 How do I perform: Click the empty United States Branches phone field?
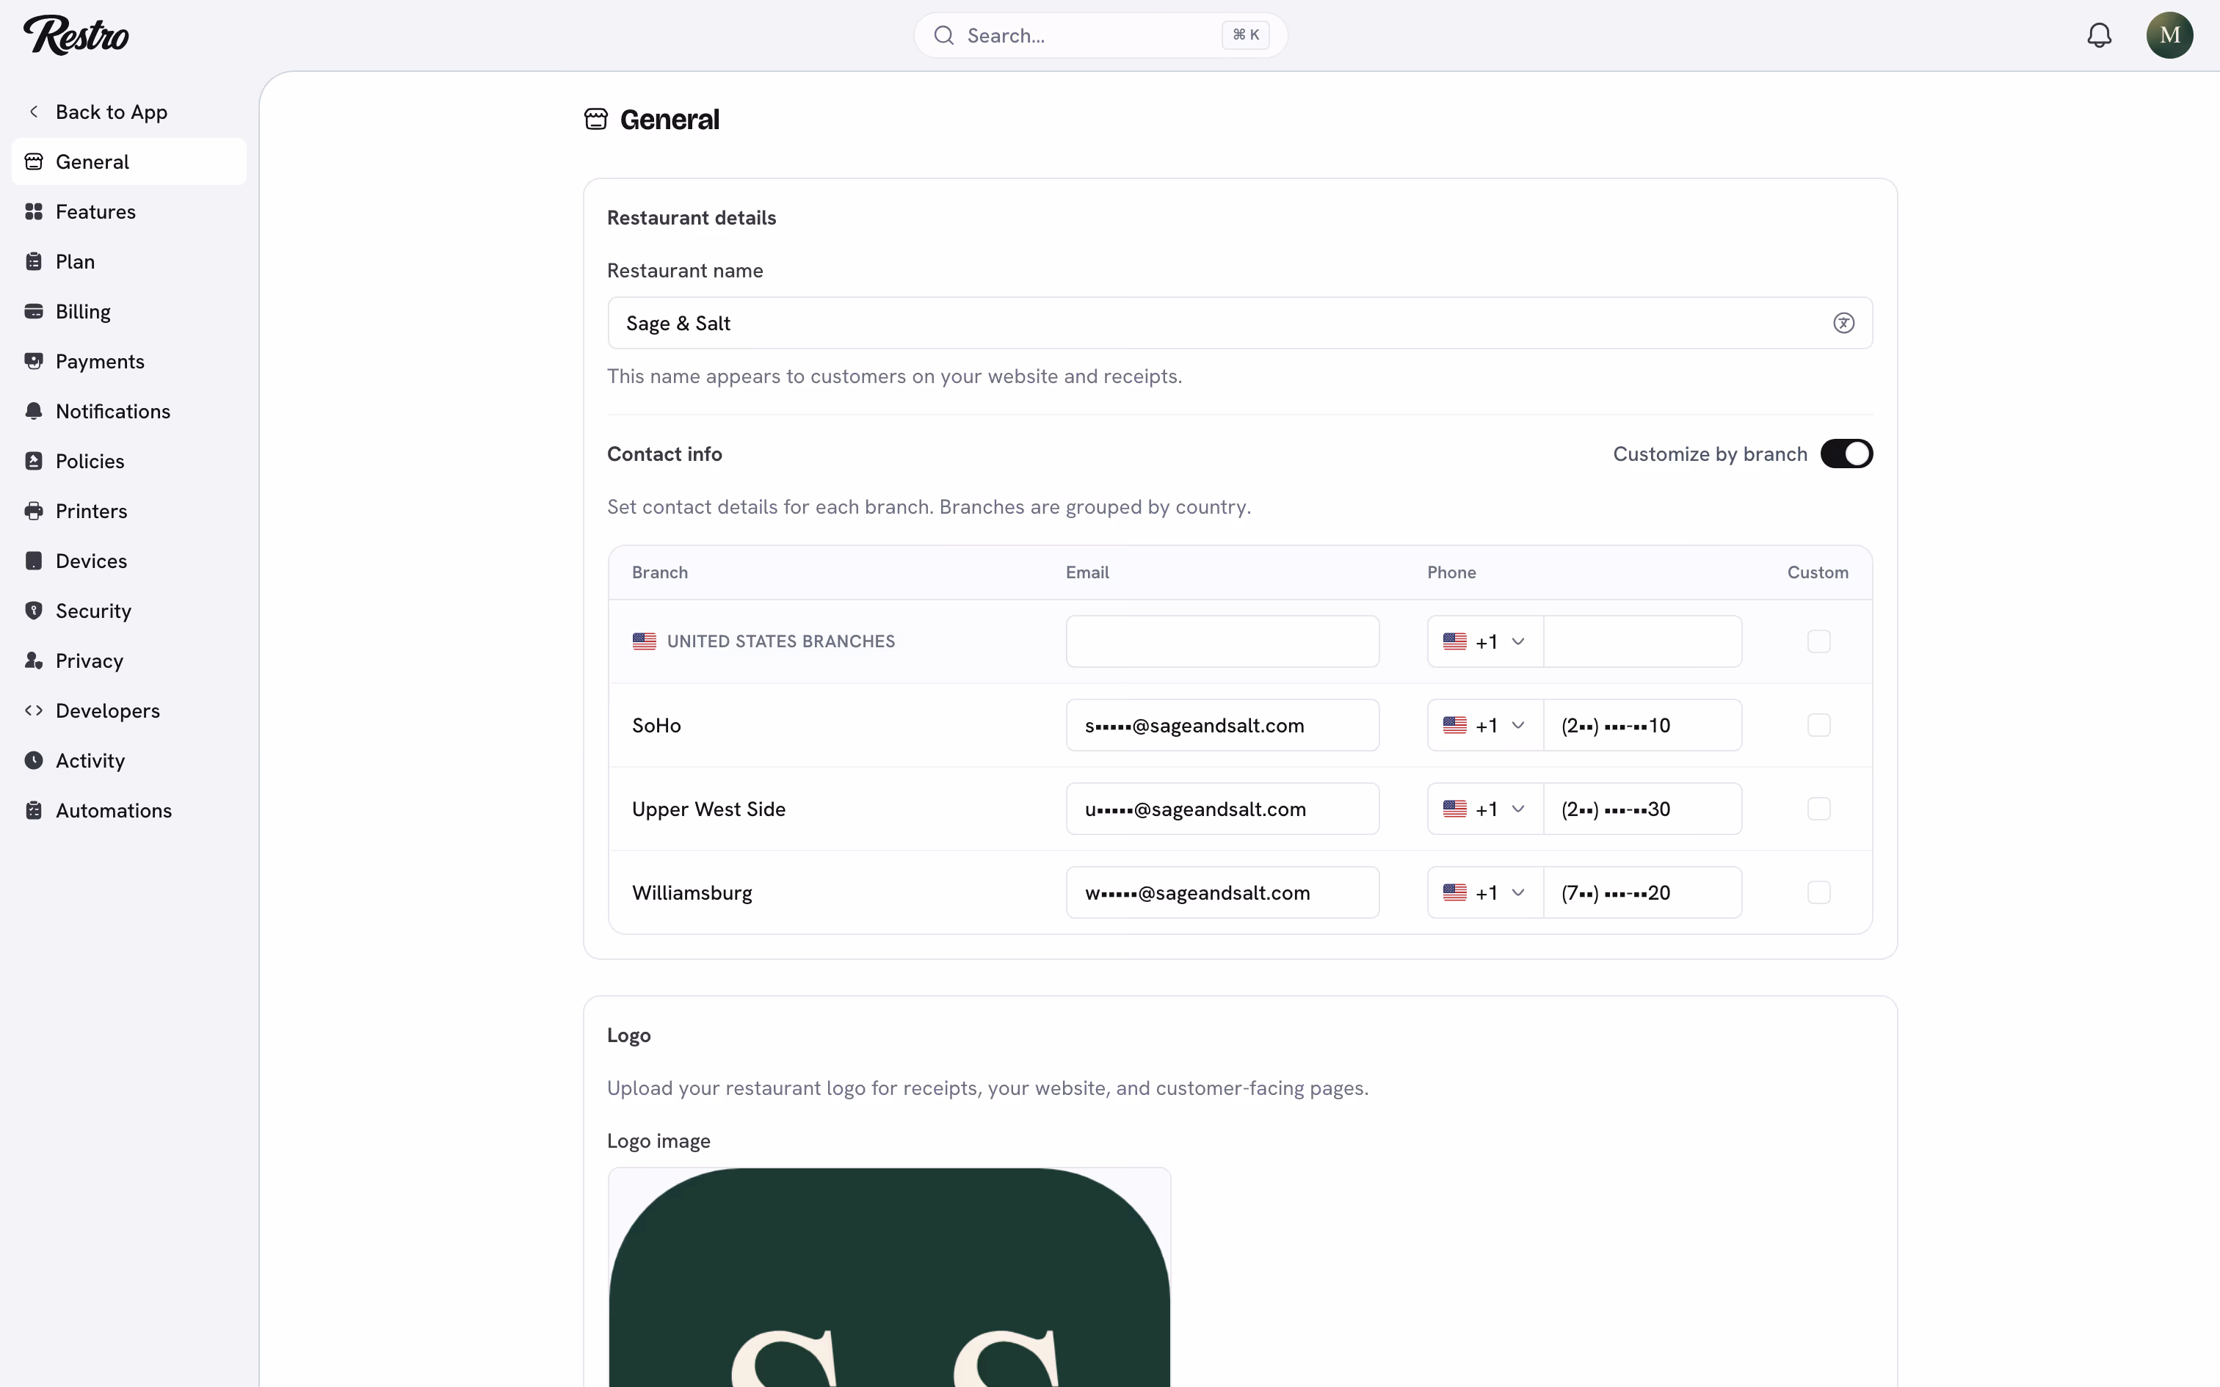tap(1642, 641)
